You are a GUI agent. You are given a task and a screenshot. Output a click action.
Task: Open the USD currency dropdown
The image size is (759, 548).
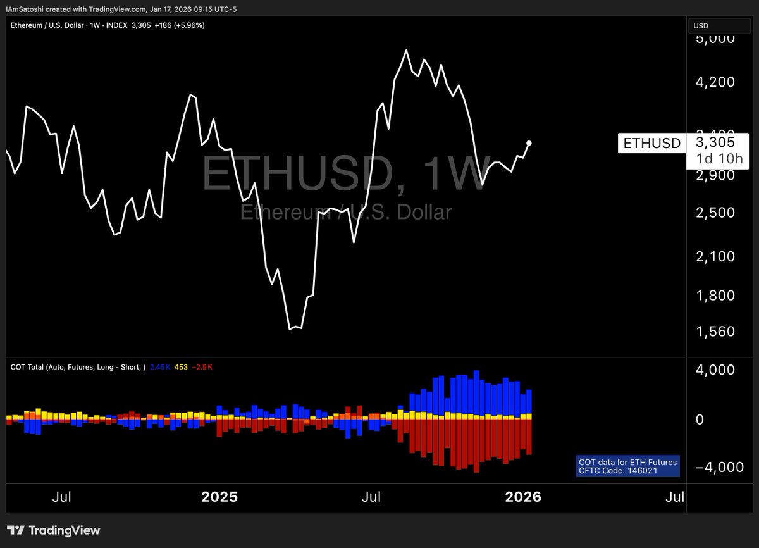click(x=720, y=25)
